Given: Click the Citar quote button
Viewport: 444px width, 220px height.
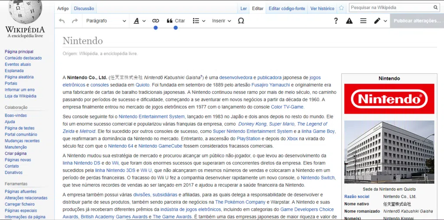Looking at the screenshot, I should [176, 21].
